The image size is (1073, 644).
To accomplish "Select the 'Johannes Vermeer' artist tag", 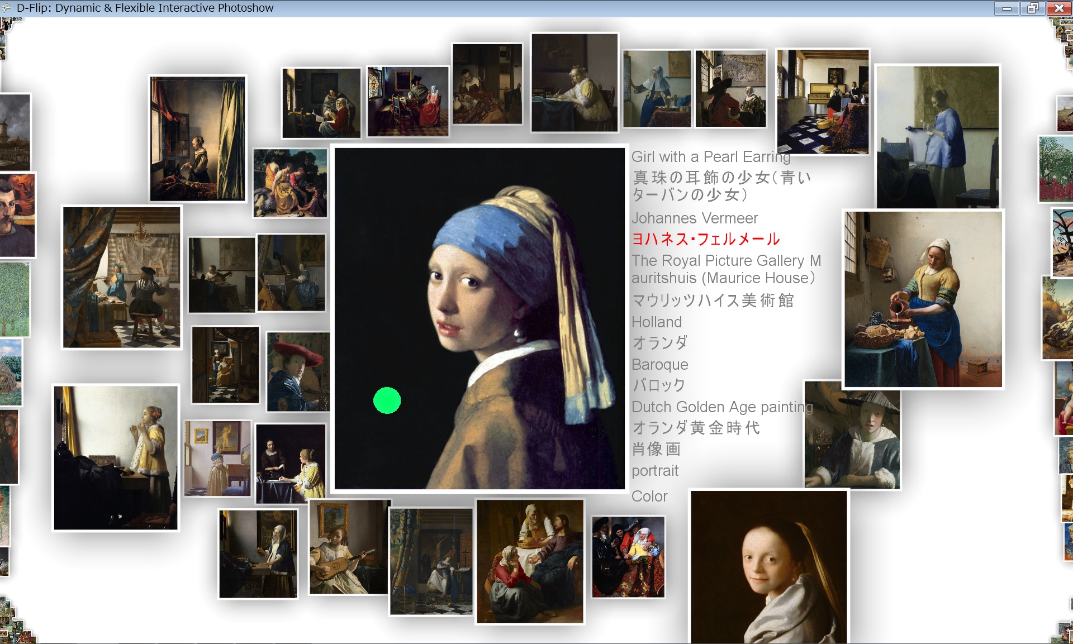I will point(695,218).
